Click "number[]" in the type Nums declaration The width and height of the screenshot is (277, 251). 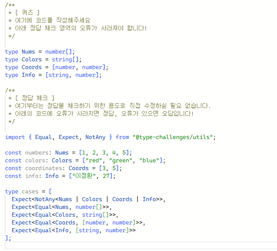[59, 52]
